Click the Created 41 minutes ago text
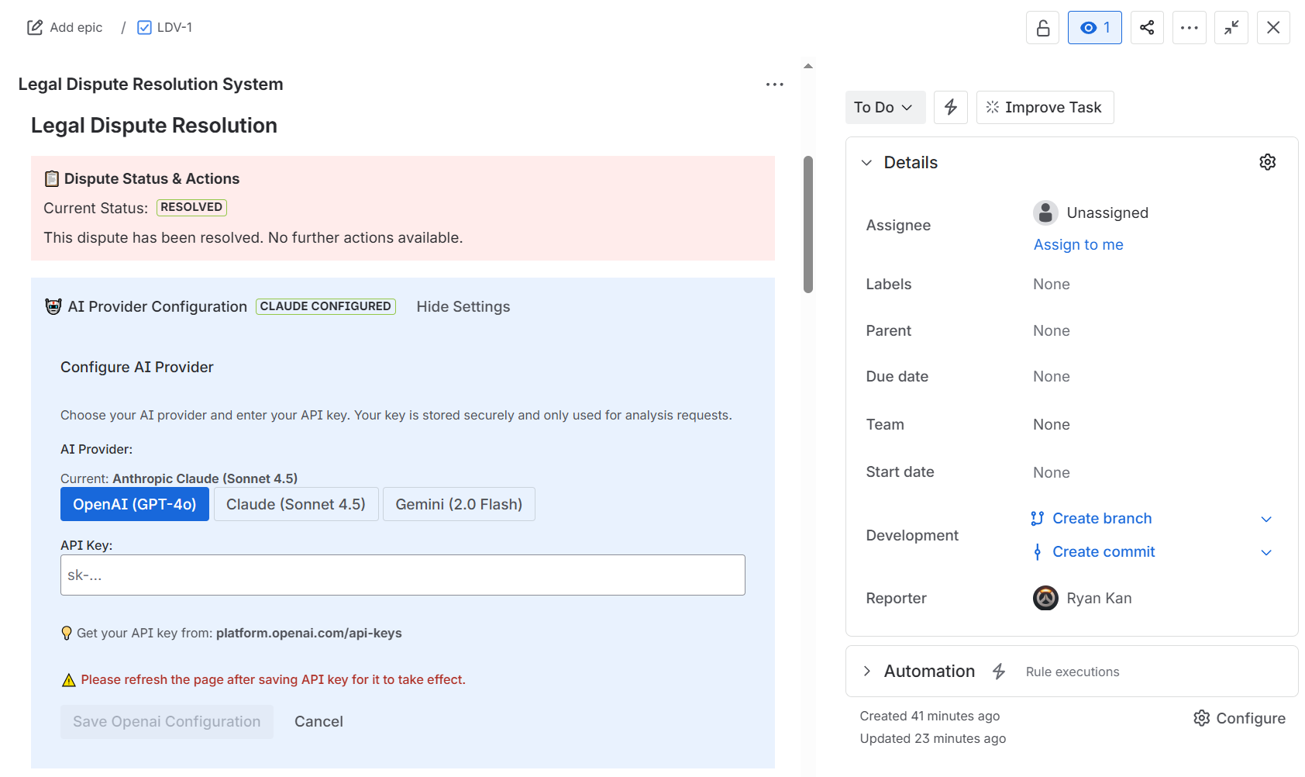1305x777 pixels. coord(930,717)
